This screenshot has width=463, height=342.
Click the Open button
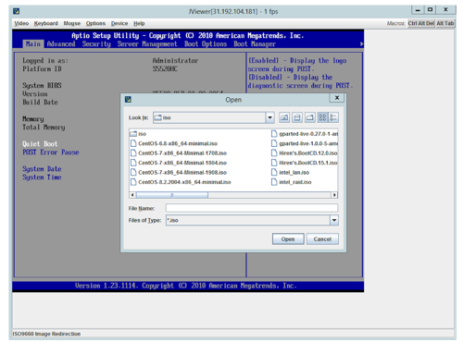point(288,239)
